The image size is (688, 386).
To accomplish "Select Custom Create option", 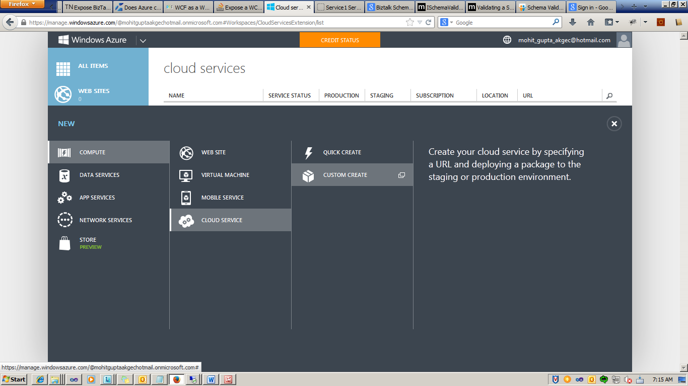I will (352, 175).
